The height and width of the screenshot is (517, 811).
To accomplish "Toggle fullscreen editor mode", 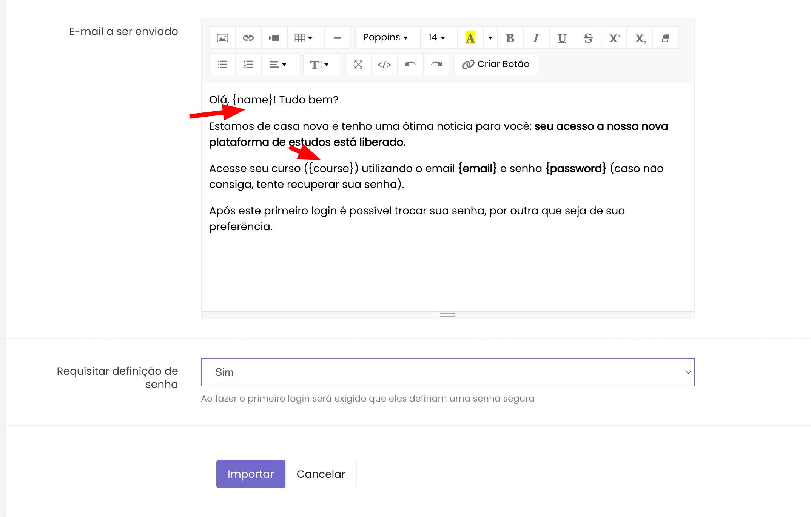I will [358, 65].
